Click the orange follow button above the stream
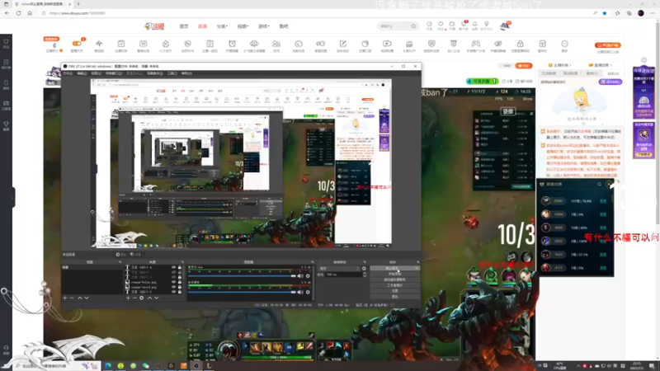The image size is (660, 371). [x=524, y=66]
